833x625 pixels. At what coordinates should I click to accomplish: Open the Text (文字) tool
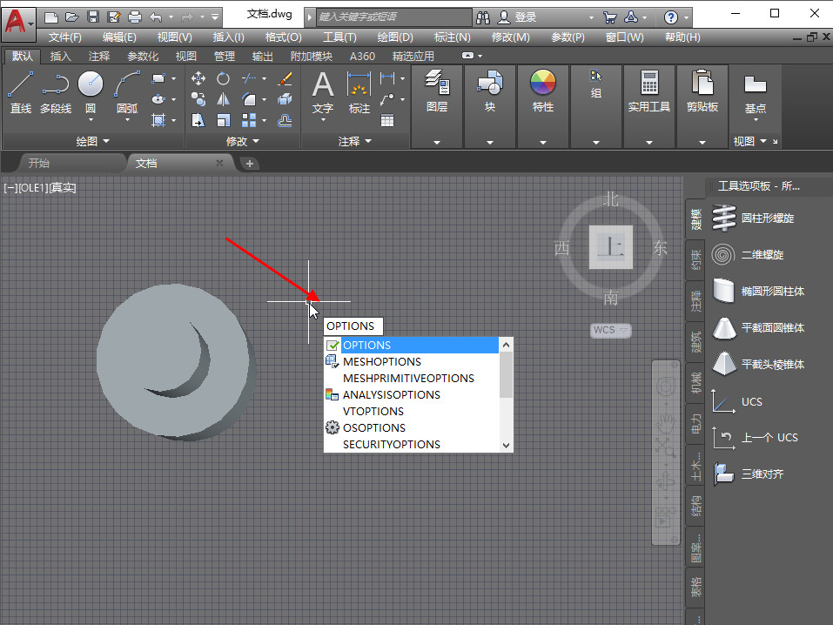[322, 92]
